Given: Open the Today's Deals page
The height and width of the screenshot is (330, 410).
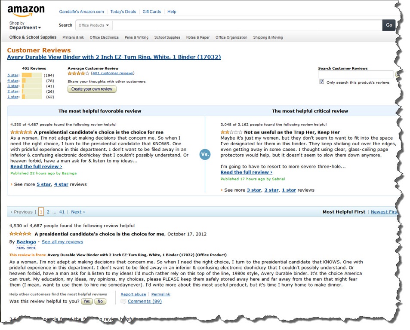Looking at the screenshot, I should pyautogui.click(x=123, y=12).
